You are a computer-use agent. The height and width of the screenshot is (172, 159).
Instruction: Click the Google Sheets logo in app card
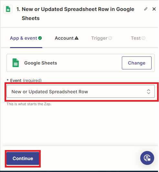tap(16, 63)
